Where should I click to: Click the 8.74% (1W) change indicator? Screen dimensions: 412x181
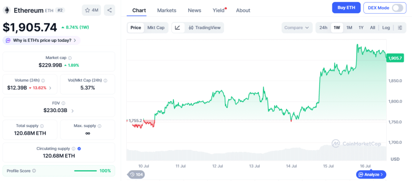(x=75, y=27)
